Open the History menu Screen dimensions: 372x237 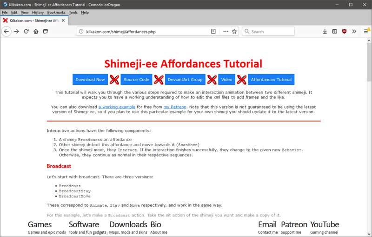[38, 13]
